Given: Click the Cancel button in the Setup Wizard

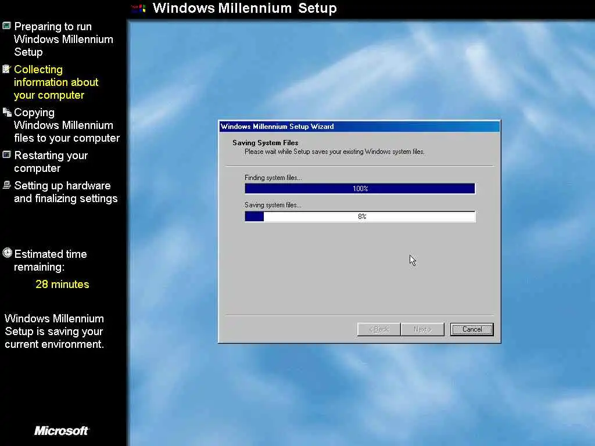Looking at the screenshot, I should [x=472, y=329].
